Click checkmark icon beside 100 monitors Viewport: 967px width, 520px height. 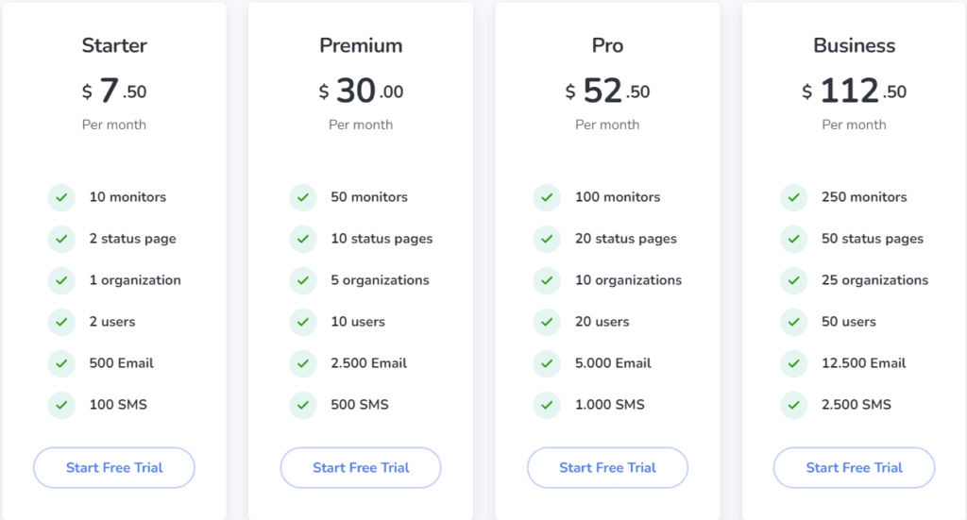click(x=547, y=197)
